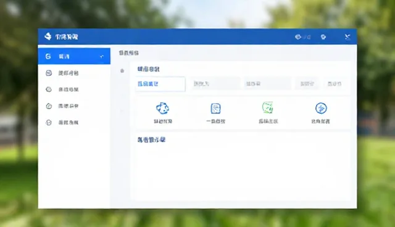The height and width of the screenshot is (227, 395).
Task: Click the small gray icon left of the section heading
Action: [x=122, y=71]
